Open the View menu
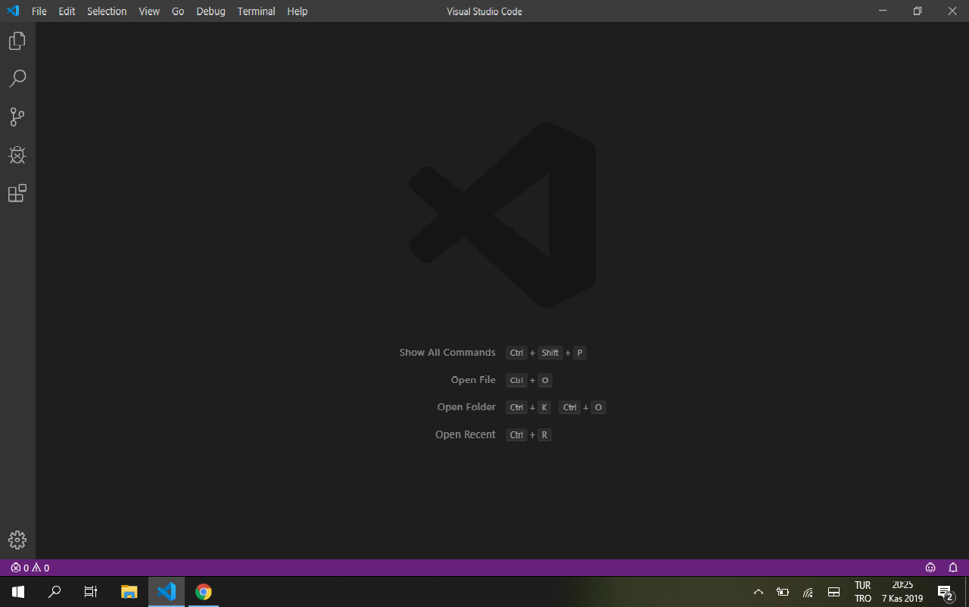 149,11
